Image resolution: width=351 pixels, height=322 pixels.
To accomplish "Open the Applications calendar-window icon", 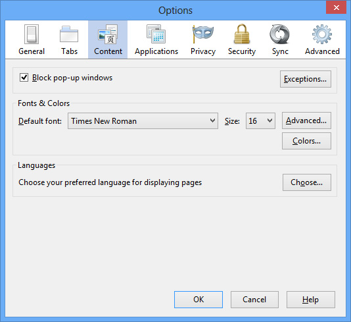I will (156, 34).
